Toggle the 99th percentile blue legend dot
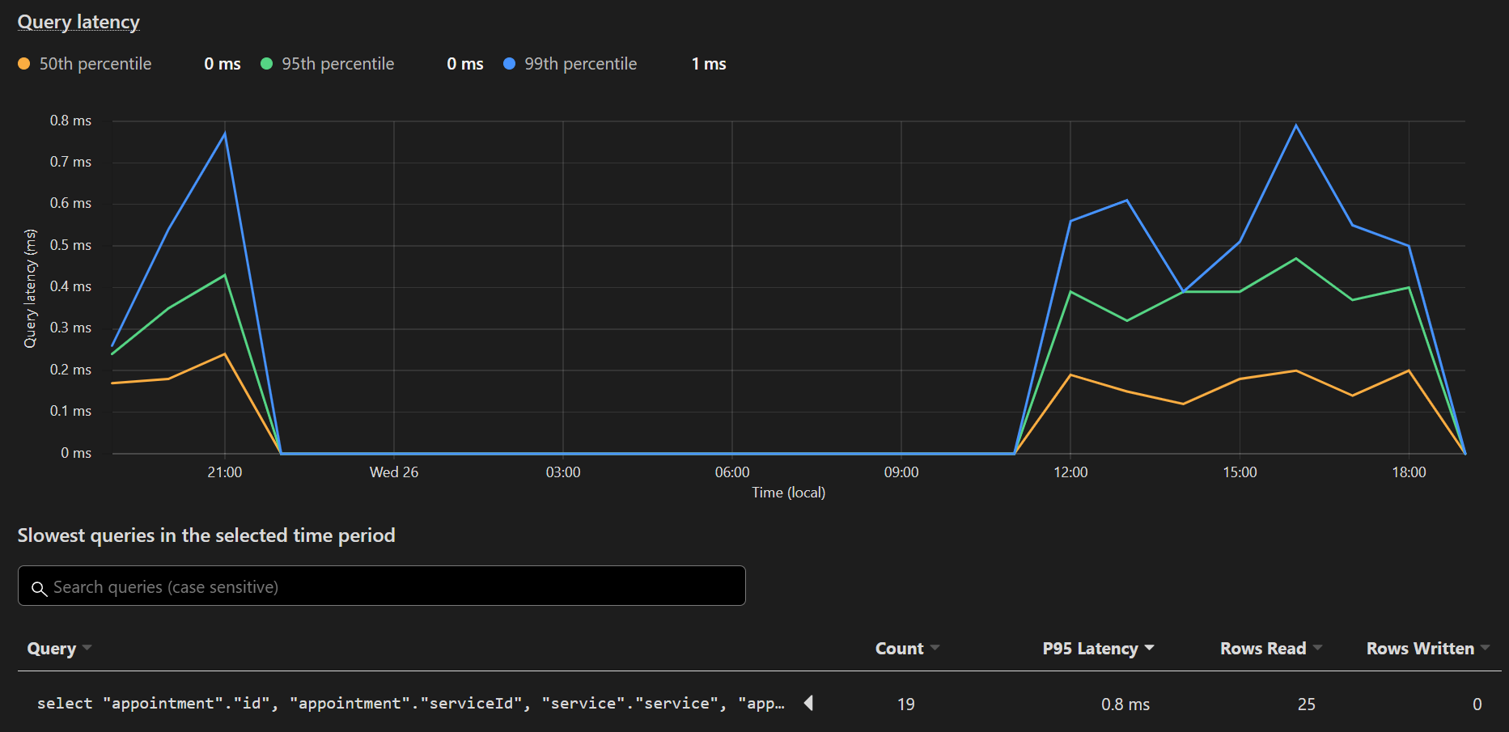This screenshot has height=732, width=1509. pos(509,64)
